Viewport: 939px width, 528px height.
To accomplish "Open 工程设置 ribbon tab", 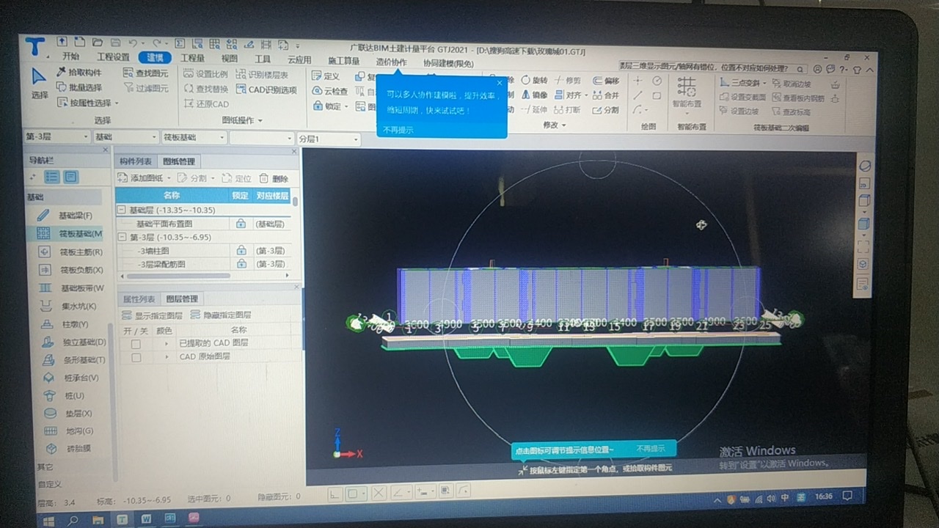I will tap(113, 57).
